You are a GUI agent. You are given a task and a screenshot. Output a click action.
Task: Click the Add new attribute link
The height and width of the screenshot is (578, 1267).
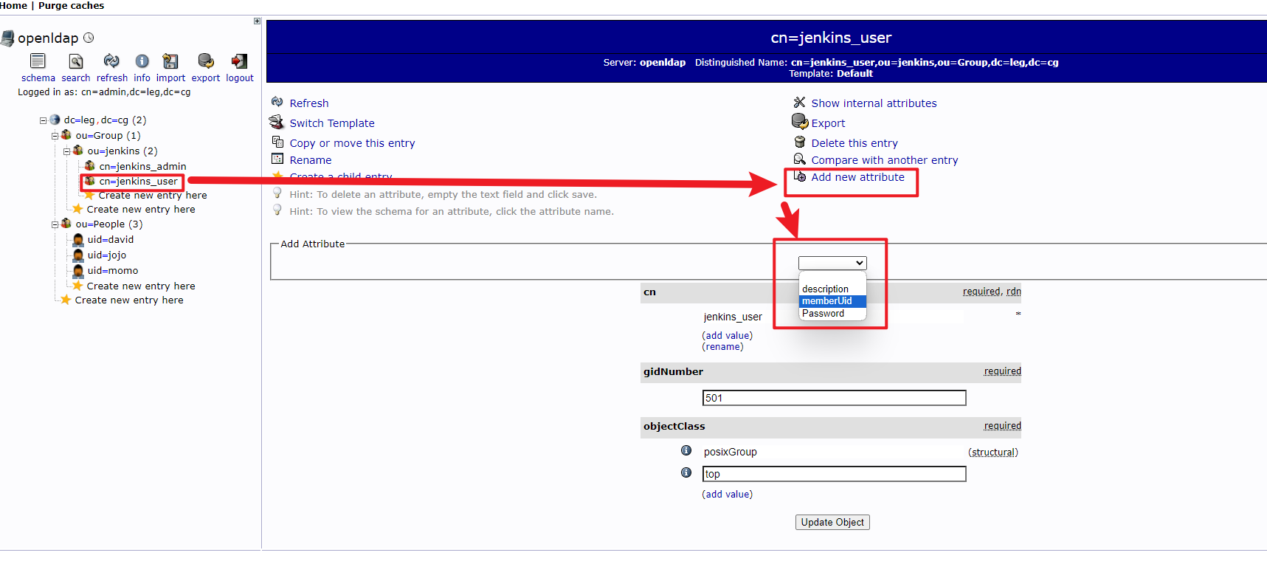[x=857, y=177]
